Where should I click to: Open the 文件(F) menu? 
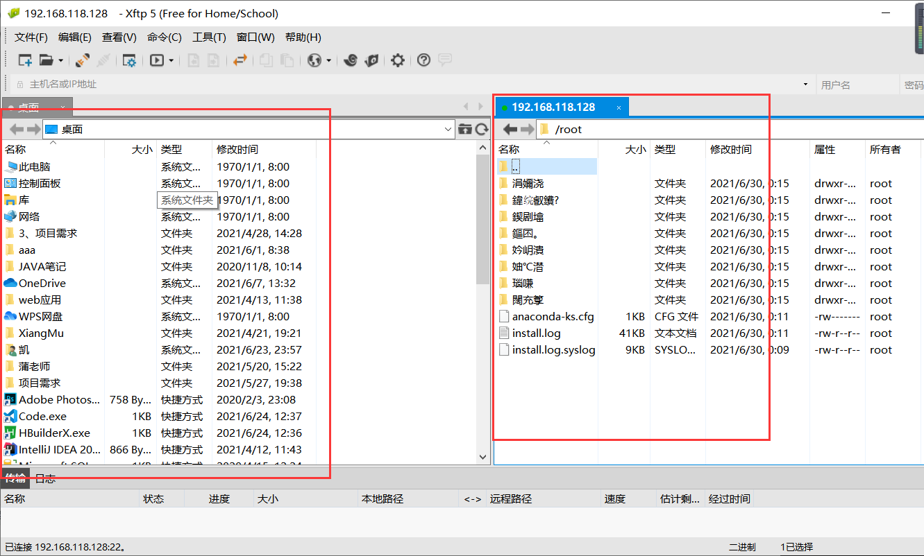coord(31,37)
